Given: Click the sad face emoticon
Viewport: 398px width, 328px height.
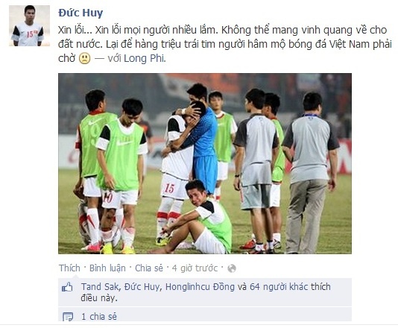Looking at the screenshot, I should pyautogui.click(x=84, y=58).
